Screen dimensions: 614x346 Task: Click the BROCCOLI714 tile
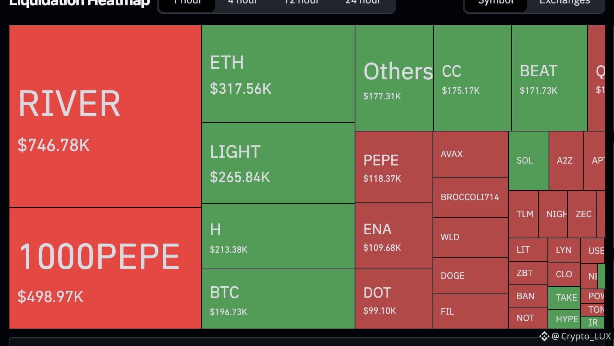pyautogui.click(x=470, y=197)
